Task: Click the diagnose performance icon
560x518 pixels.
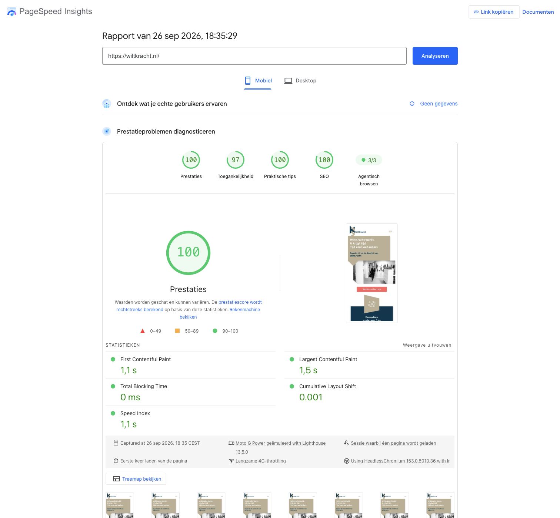Action: pos(107,131)
